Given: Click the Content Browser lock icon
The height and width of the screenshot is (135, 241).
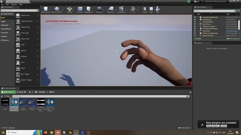Looking at the screenshot, I should pos(190,92).
